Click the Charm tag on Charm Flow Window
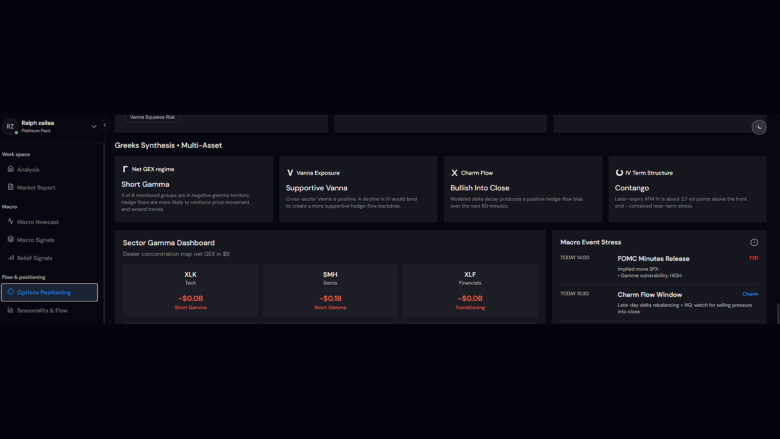This screenshot has height=439, width=780. tap(750, 294)
